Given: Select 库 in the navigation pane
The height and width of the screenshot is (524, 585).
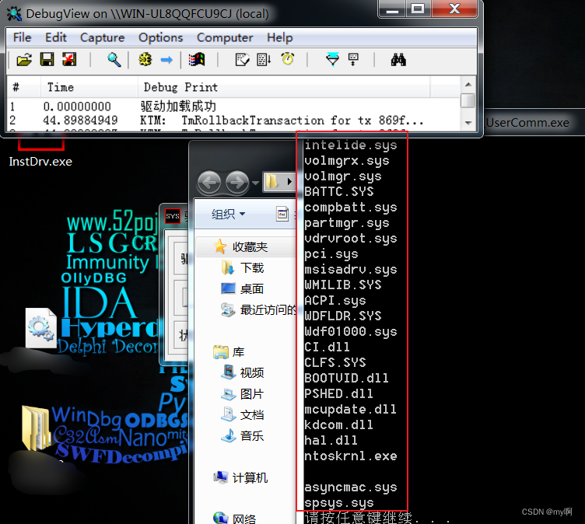Looking at the screenshot, I should coord(229,352).
